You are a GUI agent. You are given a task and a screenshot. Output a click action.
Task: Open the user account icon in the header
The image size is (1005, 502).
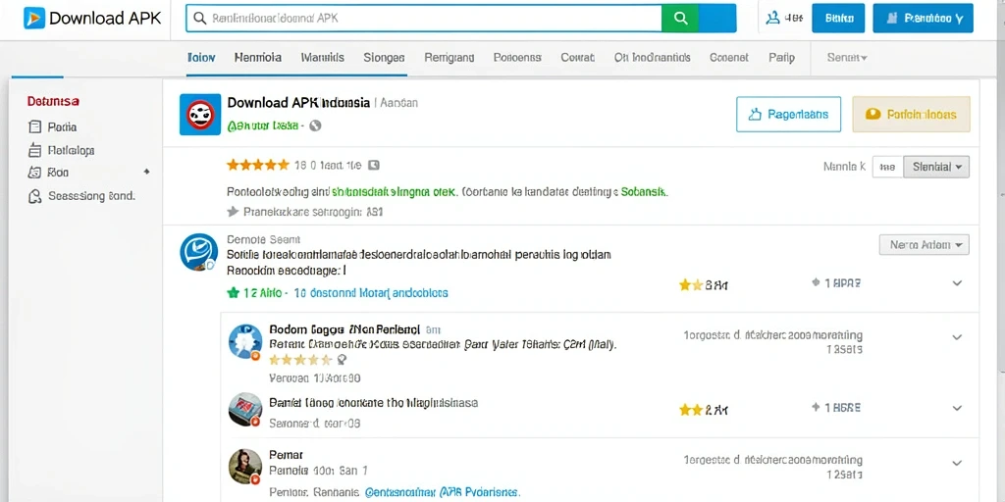[773, 19]
